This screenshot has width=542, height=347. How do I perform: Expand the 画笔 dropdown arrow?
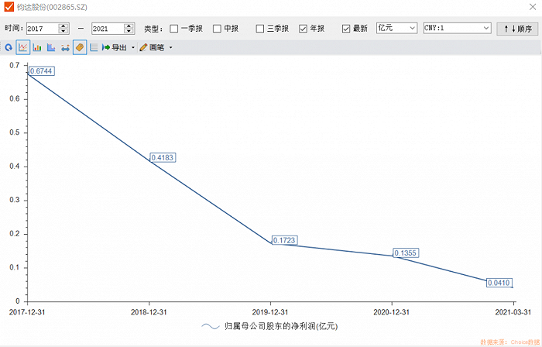pyautogui.click(x=170, y=48)
